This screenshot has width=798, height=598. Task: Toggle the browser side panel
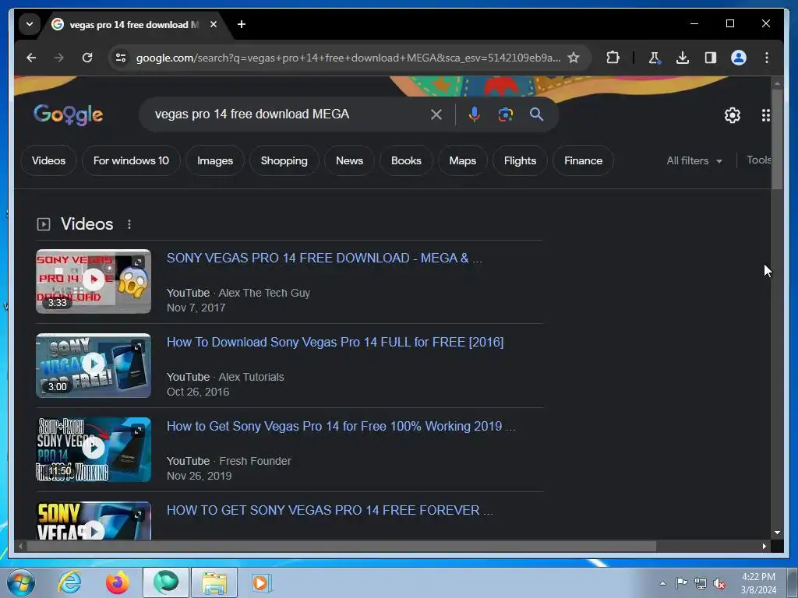click(711, 58)
